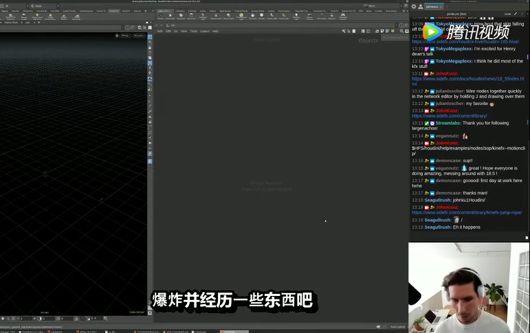
Task: Click the Geometry Light shelf tool
Action: [x=203, y=16]
